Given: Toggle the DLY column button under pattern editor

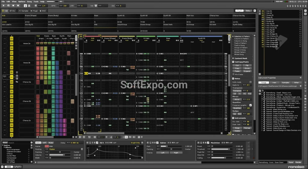Looking at the screenshot, I should (x=134, y=137).
